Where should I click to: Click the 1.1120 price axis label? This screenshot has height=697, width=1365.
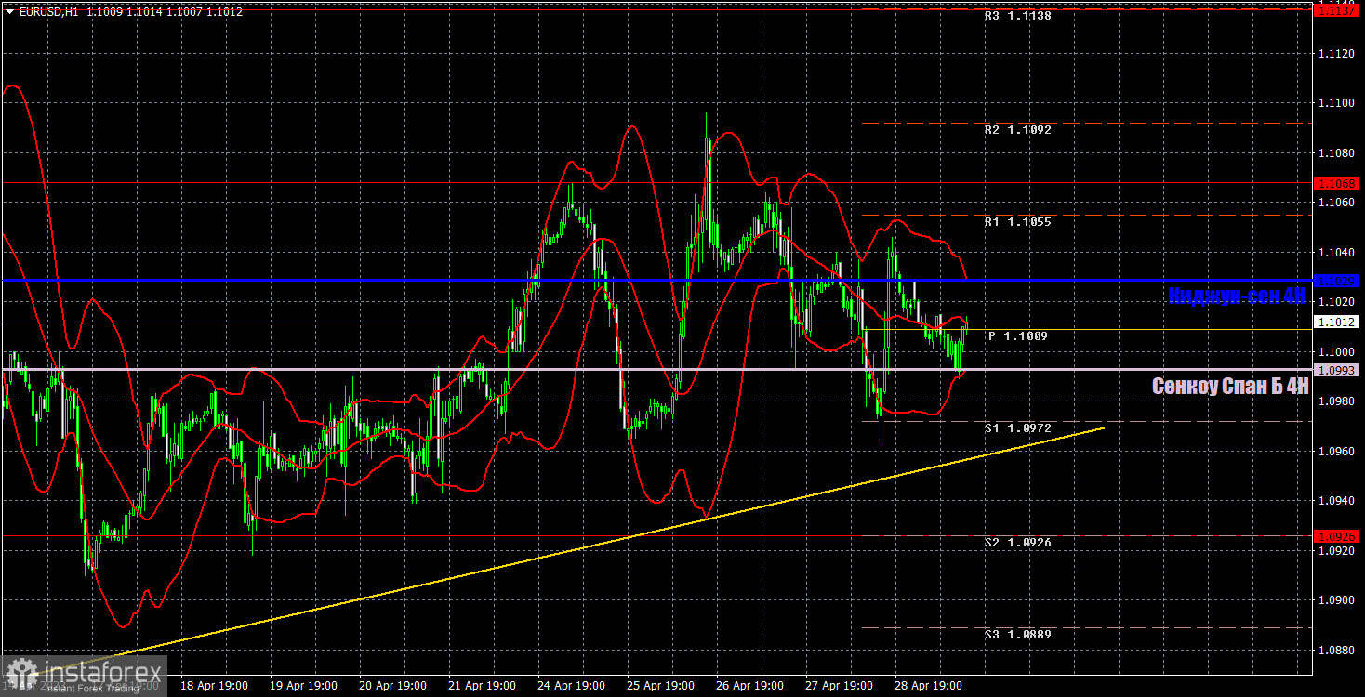(x=1335, y=55)
